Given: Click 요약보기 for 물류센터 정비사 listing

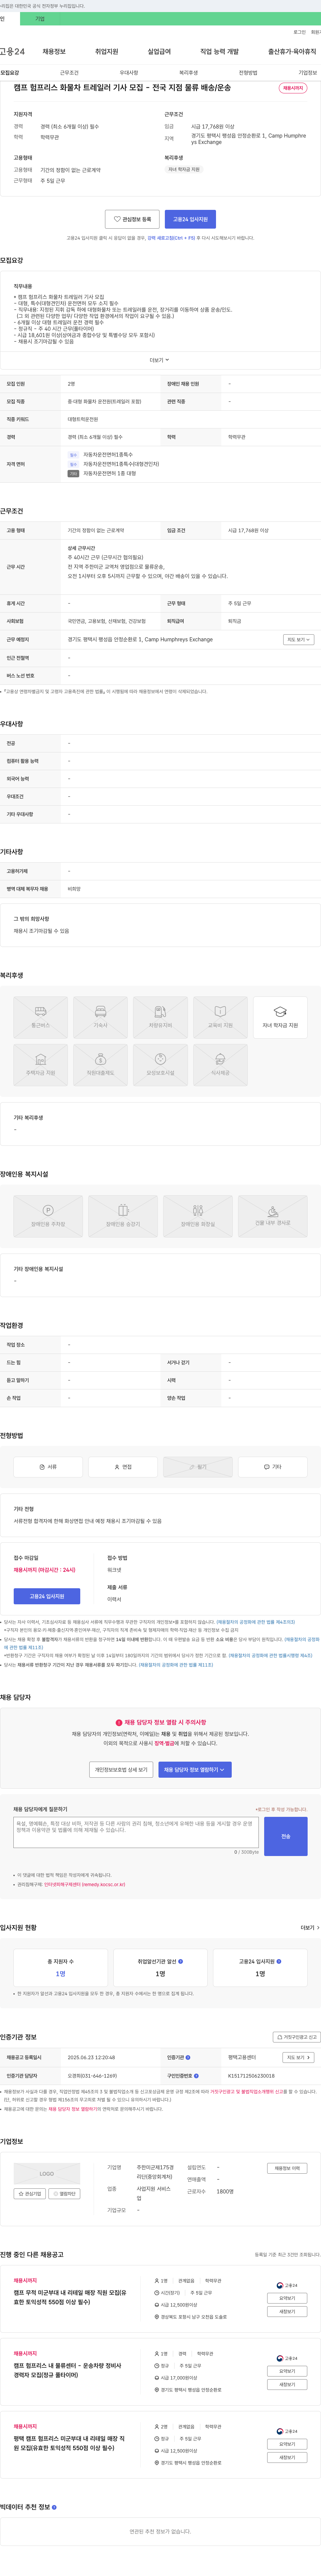Looking at the screenshot, I should (x=287, y=2371).
